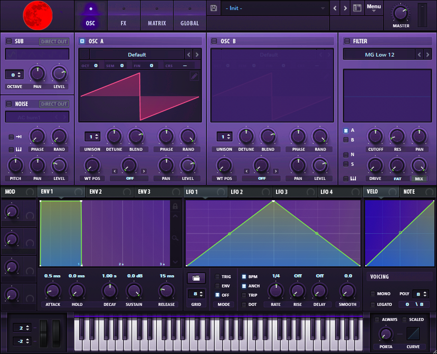
Task: Open the Init preset dropdown
Action: coord(275,8)
